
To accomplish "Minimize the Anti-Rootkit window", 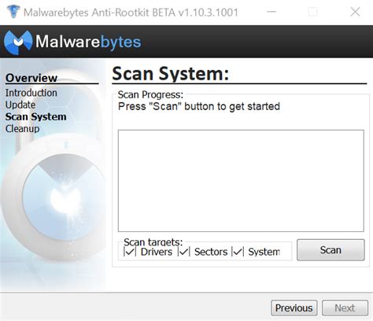I will pyautogui.click(x=271, y=12).
